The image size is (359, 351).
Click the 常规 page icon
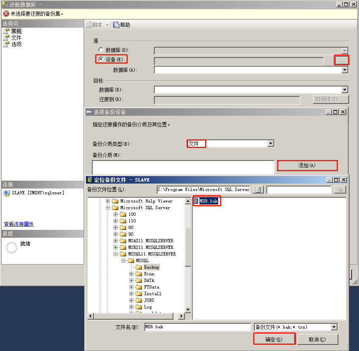point(7,31)
